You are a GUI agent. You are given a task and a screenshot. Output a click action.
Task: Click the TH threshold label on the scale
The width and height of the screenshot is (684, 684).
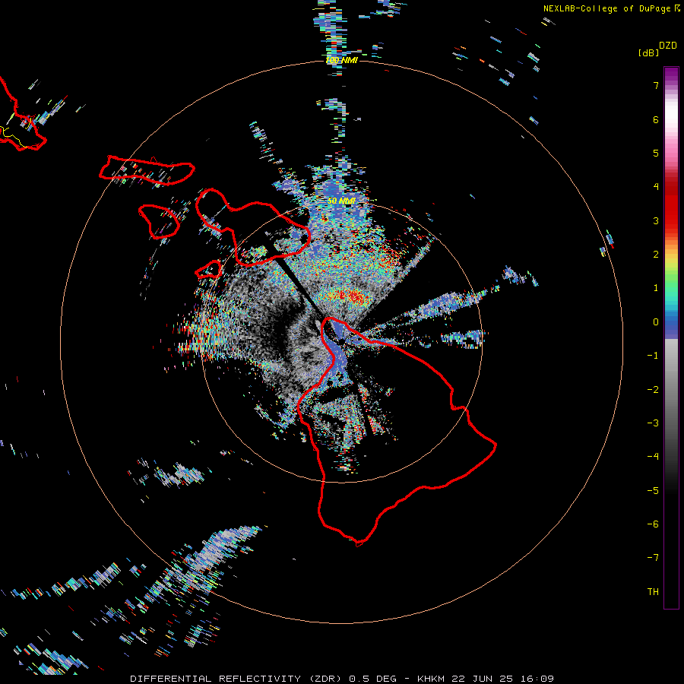[x=653, y=592]
